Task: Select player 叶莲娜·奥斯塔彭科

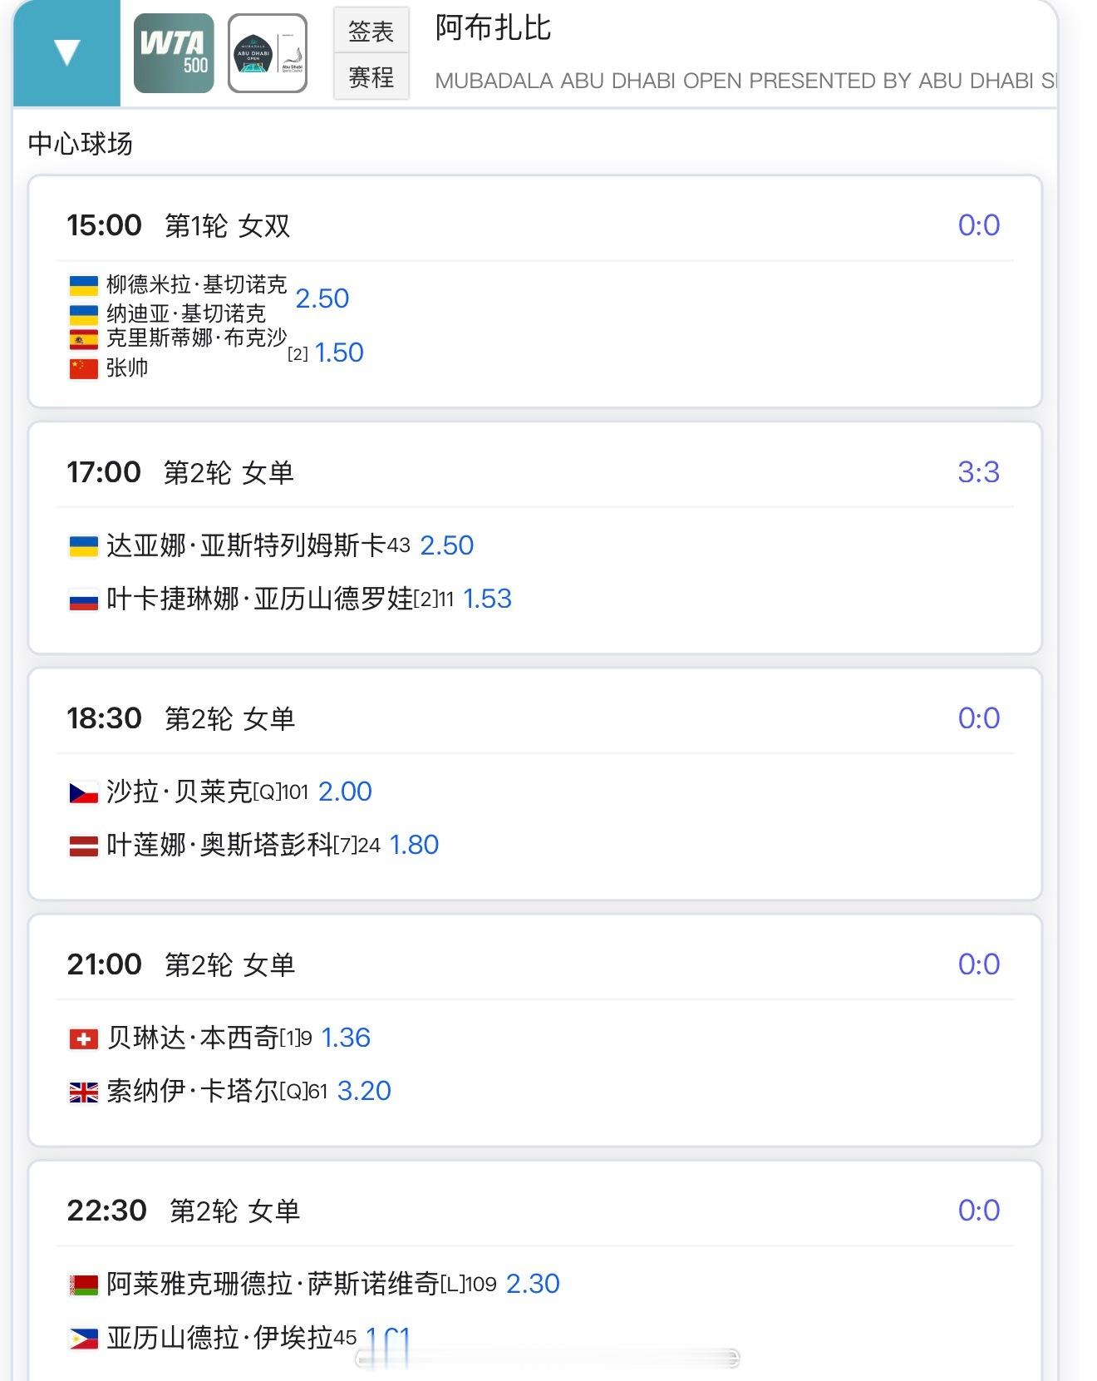Action: (220, 845)
